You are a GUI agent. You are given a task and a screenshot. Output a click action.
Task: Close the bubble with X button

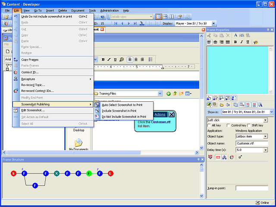[x=172, y=115]
